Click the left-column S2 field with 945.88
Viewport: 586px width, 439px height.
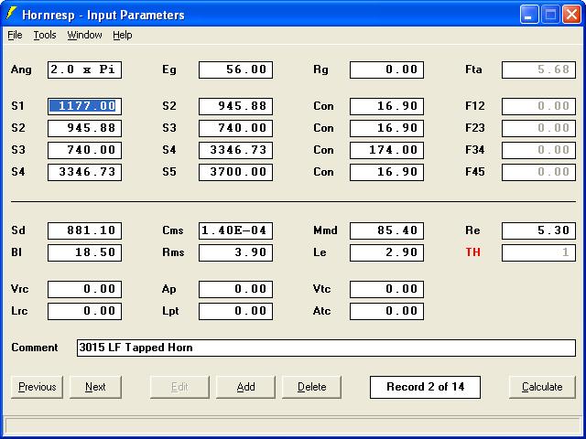tap(84, 128)
